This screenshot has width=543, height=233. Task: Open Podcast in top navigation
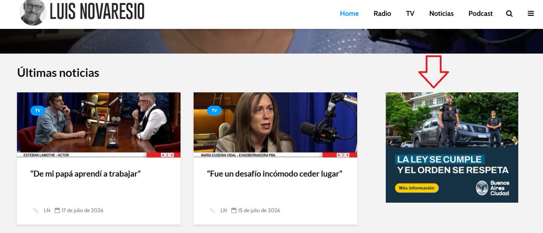(481, 14)
